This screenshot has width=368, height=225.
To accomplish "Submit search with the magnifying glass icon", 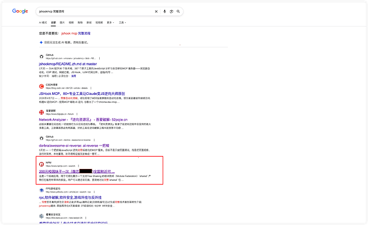I will [x=178, y=11].
